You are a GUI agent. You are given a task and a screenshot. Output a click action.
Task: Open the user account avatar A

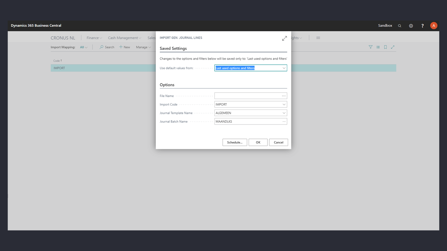click(434, 25)
